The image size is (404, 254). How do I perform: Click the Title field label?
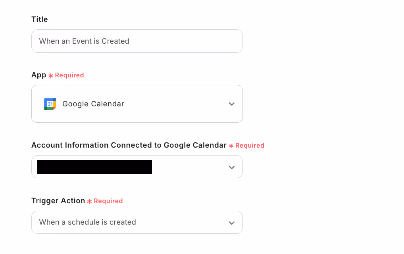coord(40,19)
